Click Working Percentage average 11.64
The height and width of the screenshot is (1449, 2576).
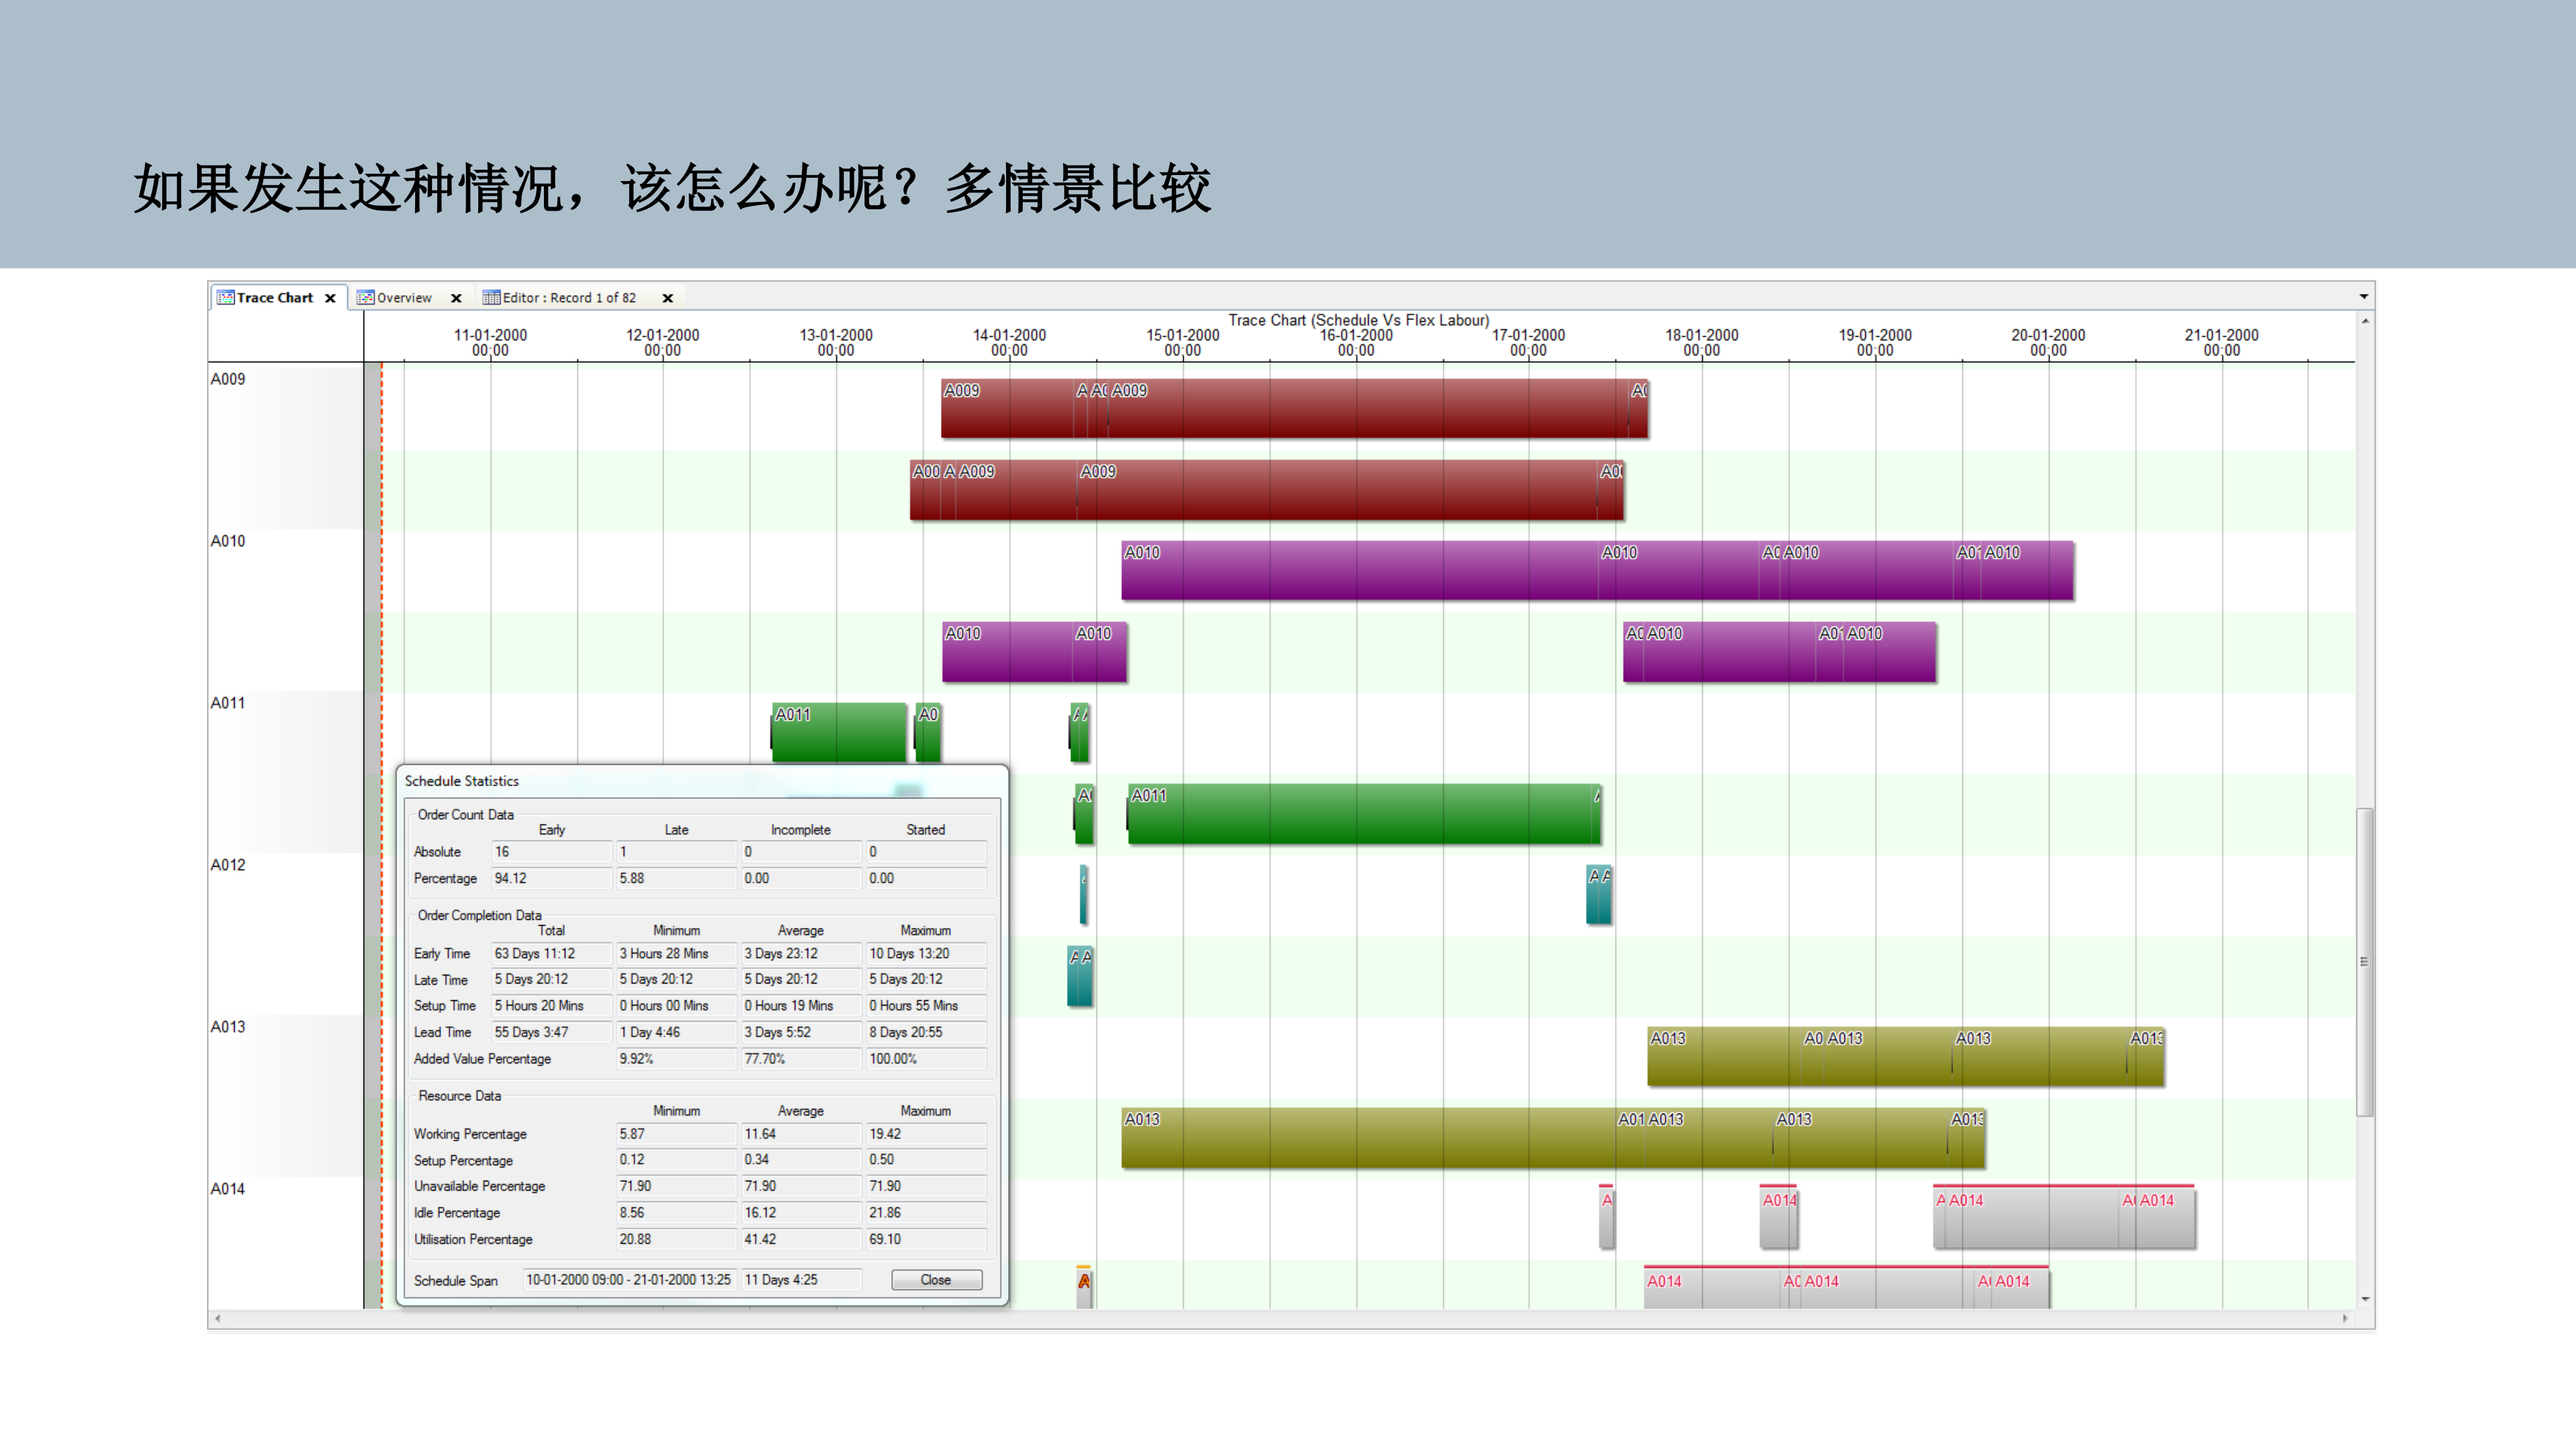pos(801,1134)
